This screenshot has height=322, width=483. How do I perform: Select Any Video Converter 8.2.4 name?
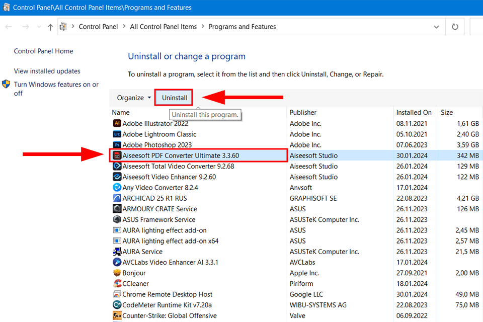pyautogui.click(x=160, y=188)
